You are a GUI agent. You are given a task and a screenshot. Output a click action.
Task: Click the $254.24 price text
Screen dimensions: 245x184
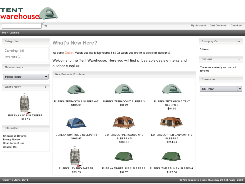pyautogui.click(x=172, y=142)
